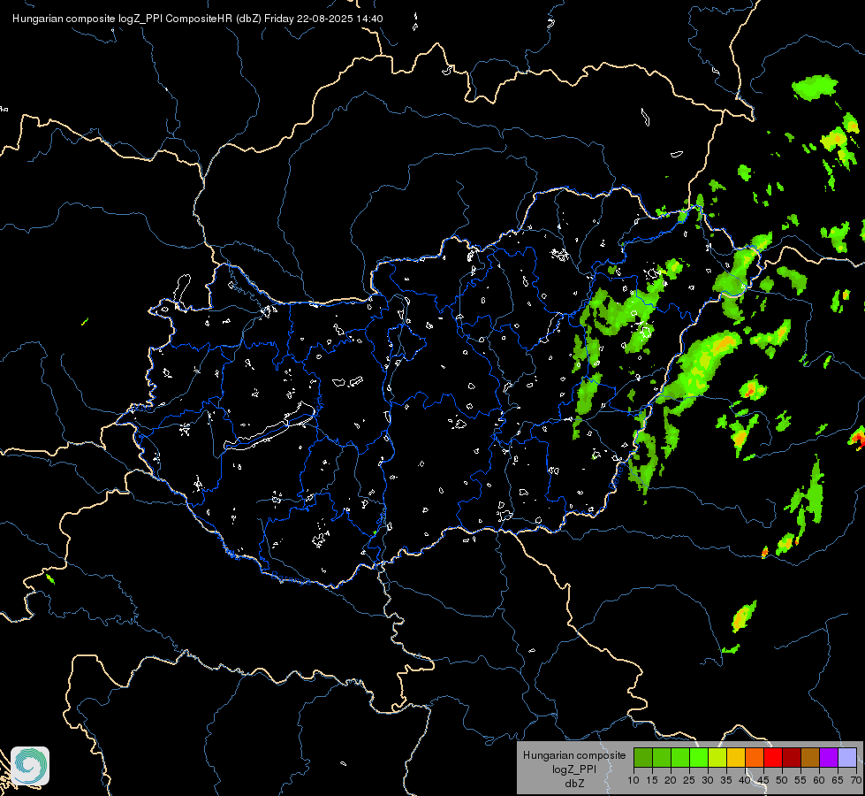Screen dimensions: 865x796
Task: Click the '30' legend scale value
Action: tap(707, 781)
